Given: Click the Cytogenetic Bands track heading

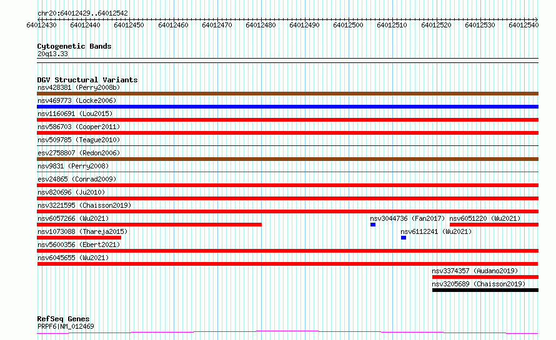Looking at the screenshot, I should click(x=74, y=46).
